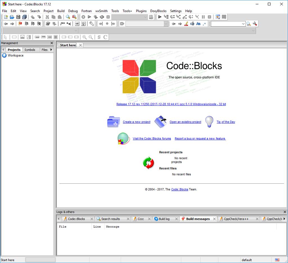Click the Replace magnifier icon with R

coord(74,17)
